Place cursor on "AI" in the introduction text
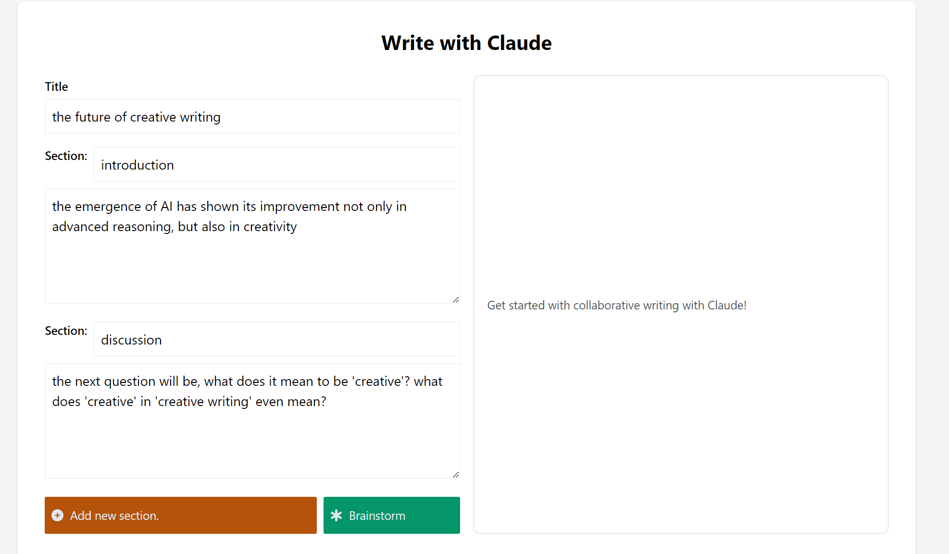Screen dimensions: 949x554 166,207
